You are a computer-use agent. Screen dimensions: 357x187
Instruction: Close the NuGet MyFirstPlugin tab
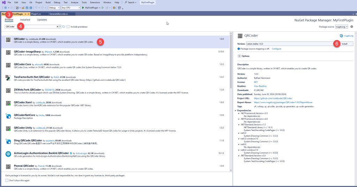(29, 14)
